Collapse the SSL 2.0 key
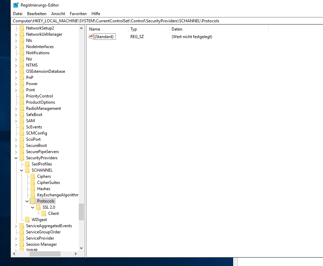The width and height of the screenshot is (323, 266). coord(33,207)
